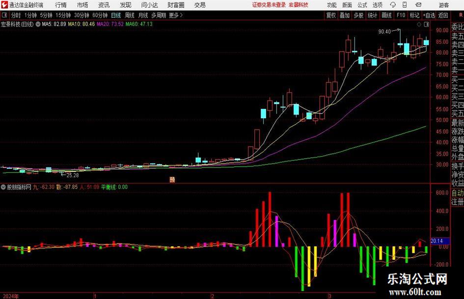Toggle right info panel icon near the diamond
Image resolution: width=464 pixels, height=299 pixels.
pyautogui.click(x=426, y=25)
